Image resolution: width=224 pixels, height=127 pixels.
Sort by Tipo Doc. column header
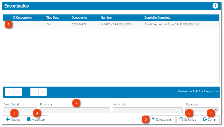[x=53, y=18]
